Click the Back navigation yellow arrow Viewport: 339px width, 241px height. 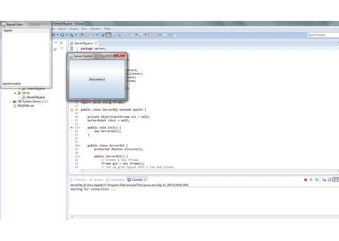tap(156, 35)
